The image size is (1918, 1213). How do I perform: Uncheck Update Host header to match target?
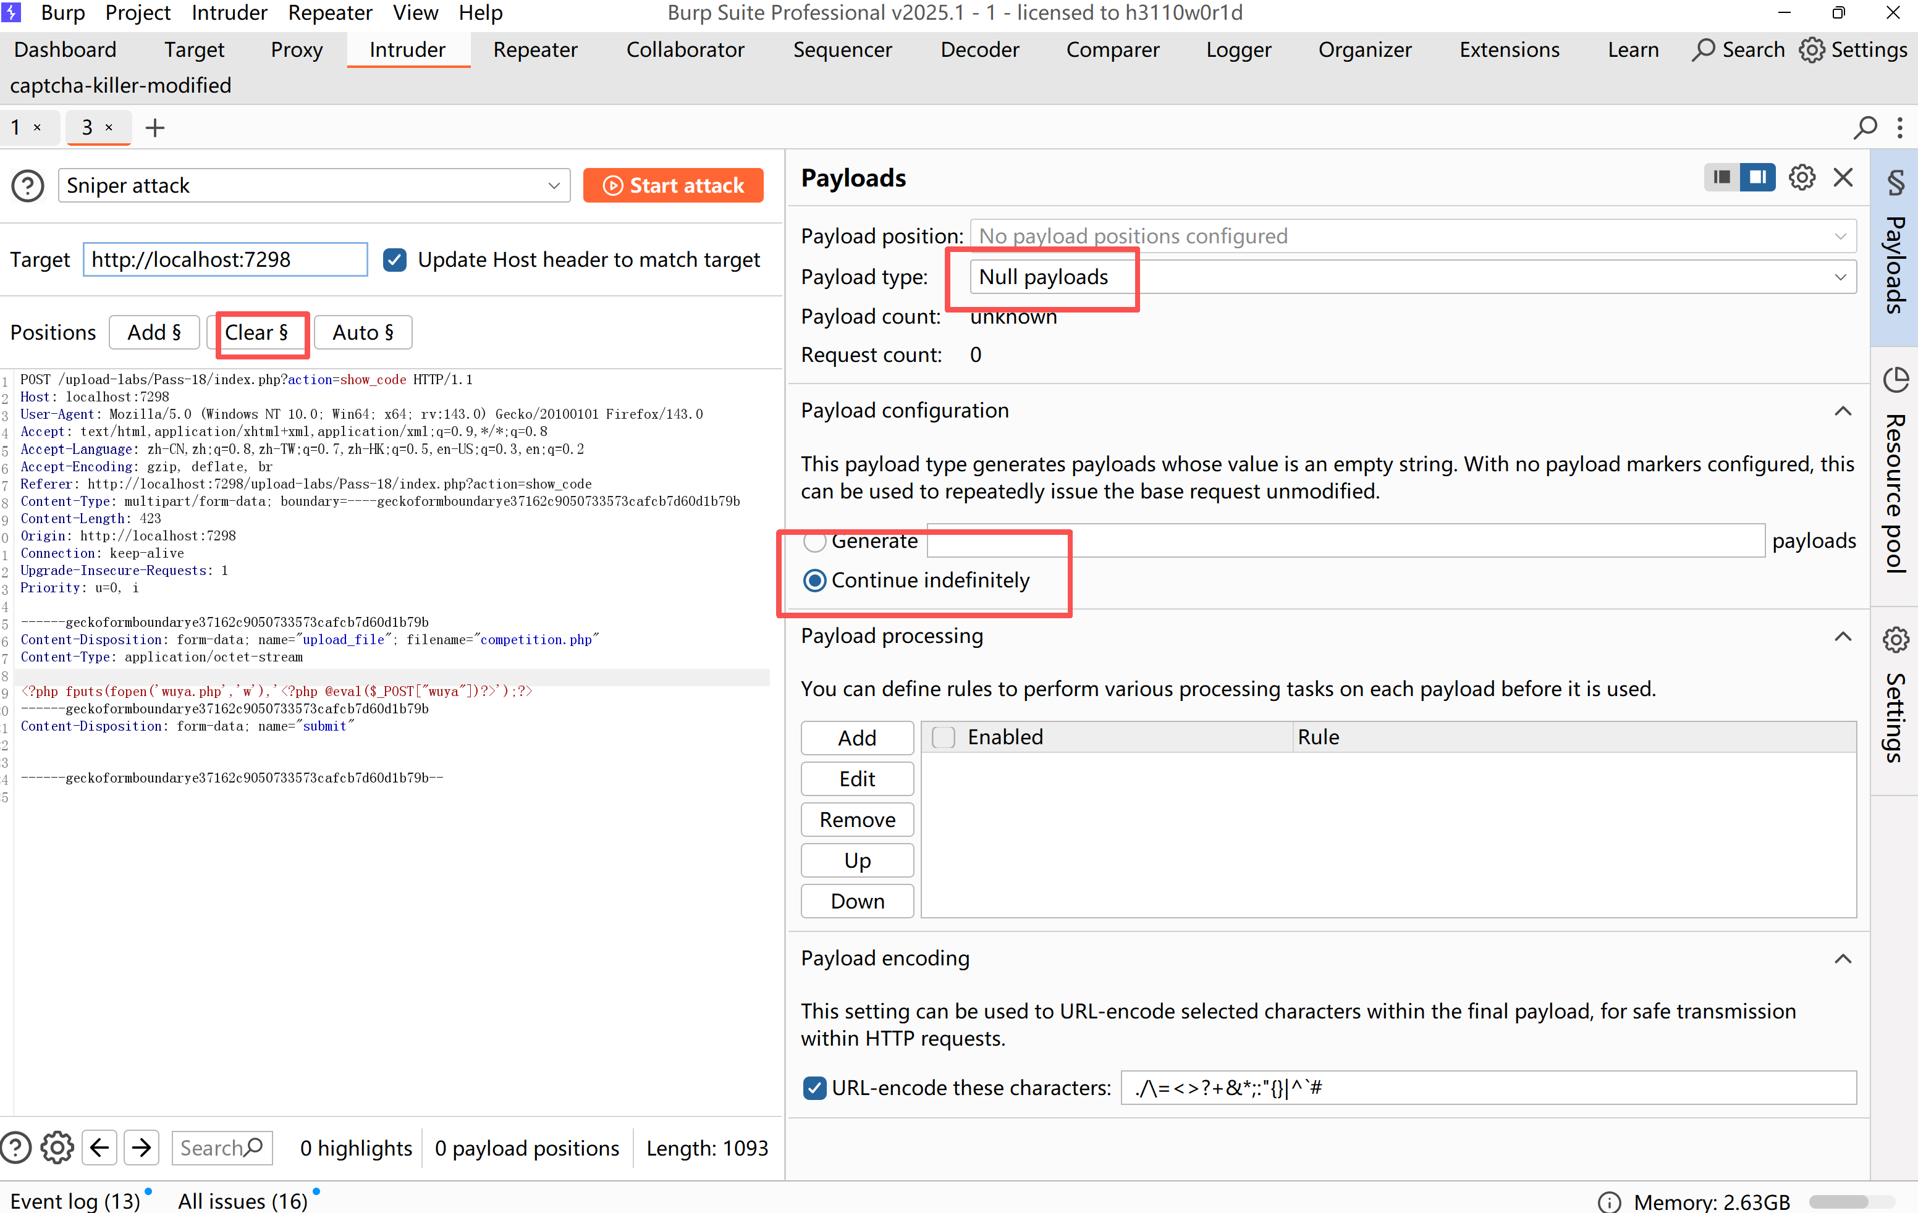(x=395, y=259)
